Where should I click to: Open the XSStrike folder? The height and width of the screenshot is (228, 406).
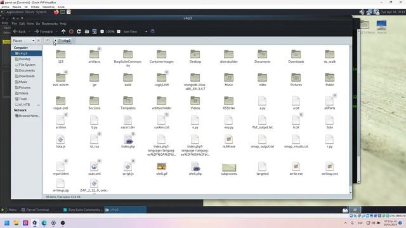[x=228, y=103]
